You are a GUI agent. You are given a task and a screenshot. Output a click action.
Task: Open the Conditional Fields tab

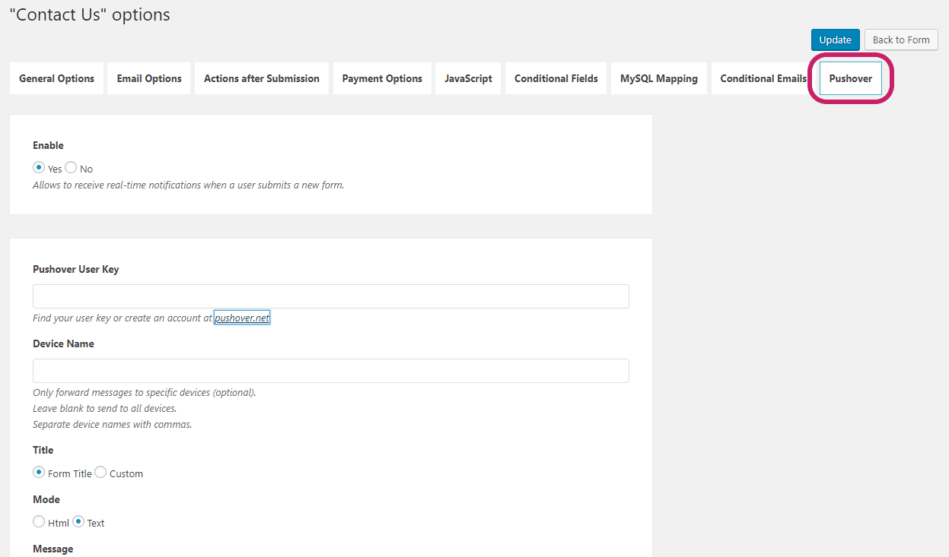(556, 78)
